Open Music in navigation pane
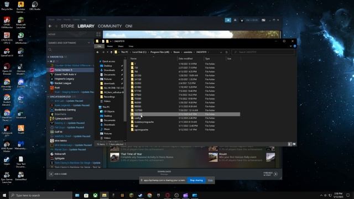Viewport: 354px width, 199px height. coord(107,129)
